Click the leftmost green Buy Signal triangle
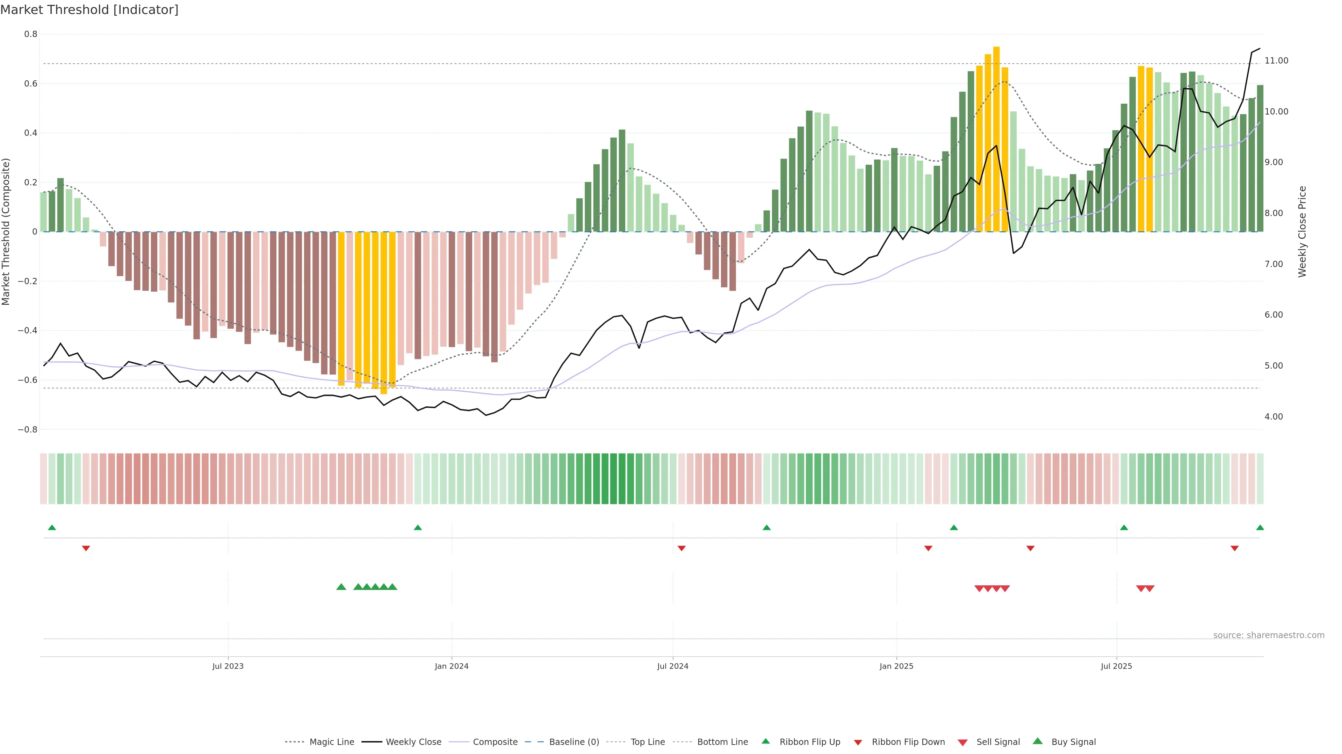 click(341, 587)
